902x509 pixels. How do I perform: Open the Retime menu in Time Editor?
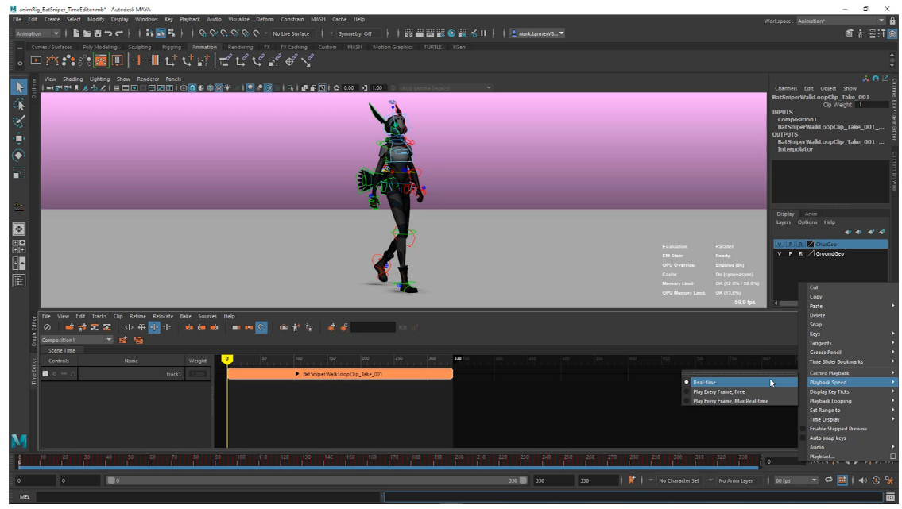pyautogui.click(x=137, y=316)
